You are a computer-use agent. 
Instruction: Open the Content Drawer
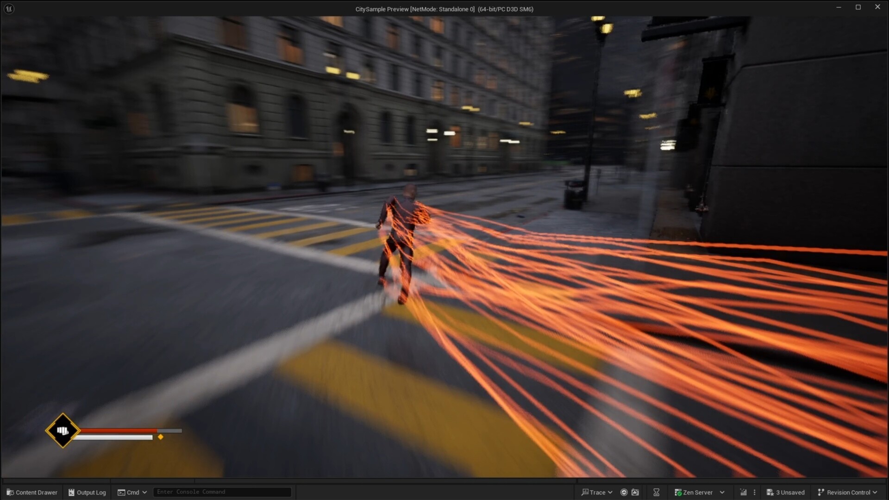(x=31, y=492)
